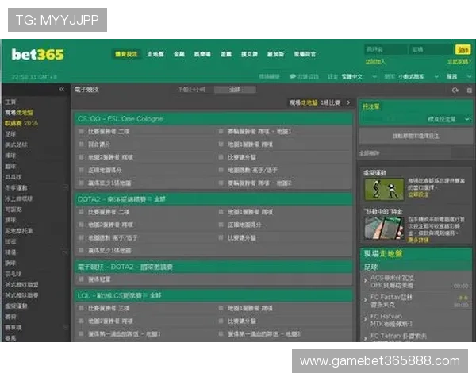Open 足球 in the left sidebar

pos(10,134)
